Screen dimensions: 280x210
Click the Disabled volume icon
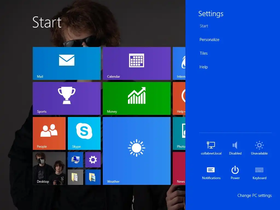235,148
